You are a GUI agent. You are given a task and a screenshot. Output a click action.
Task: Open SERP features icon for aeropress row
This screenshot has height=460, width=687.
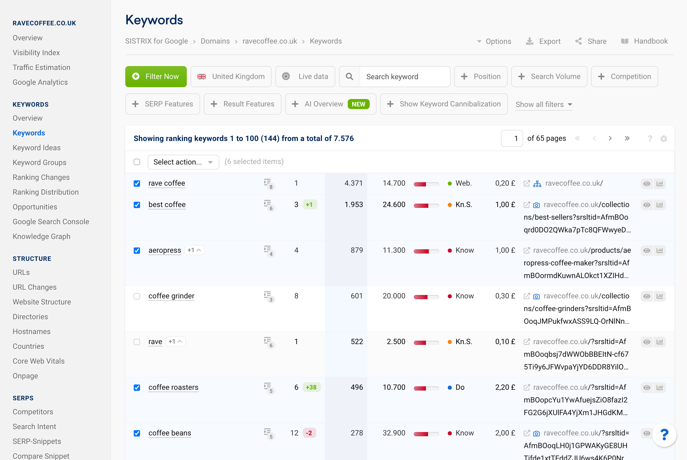coord(269,251)
